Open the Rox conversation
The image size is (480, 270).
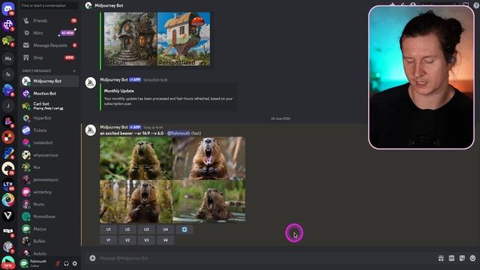point(49,167)
